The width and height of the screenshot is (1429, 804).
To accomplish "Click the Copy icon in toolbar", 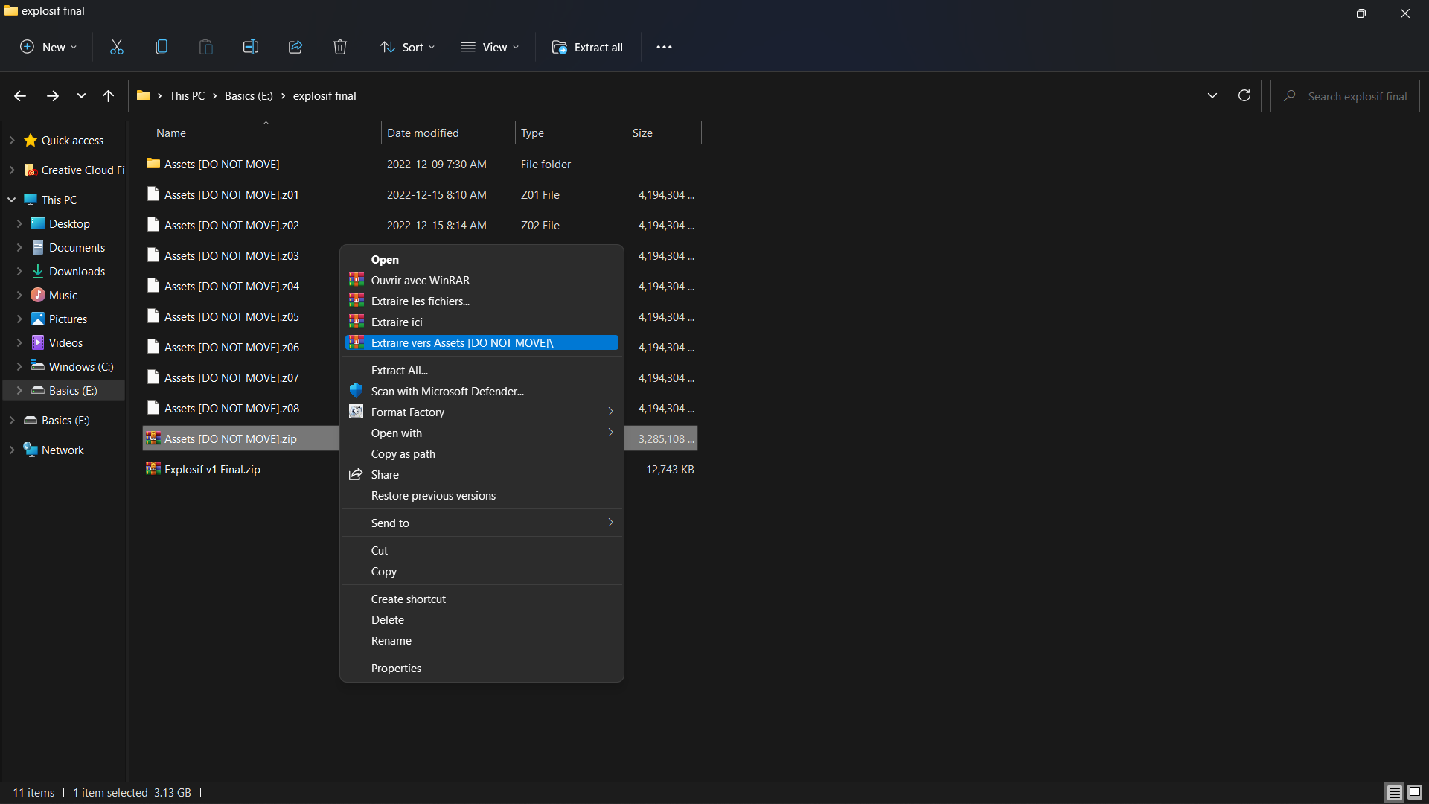I will [162, 47].
